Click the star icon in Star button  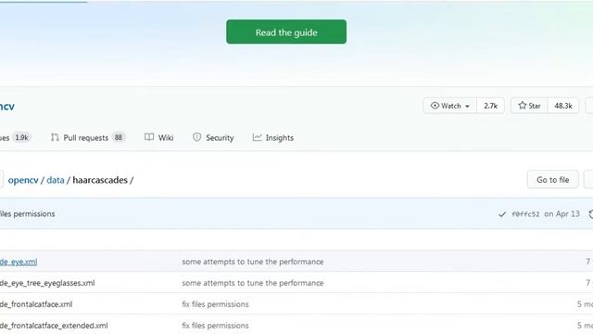523,105
